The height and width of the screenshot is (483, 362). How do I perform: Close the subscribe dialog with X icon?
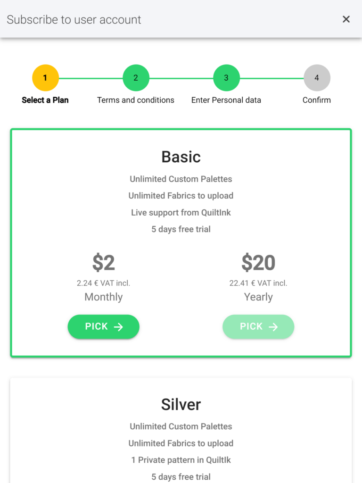[346, 19]
